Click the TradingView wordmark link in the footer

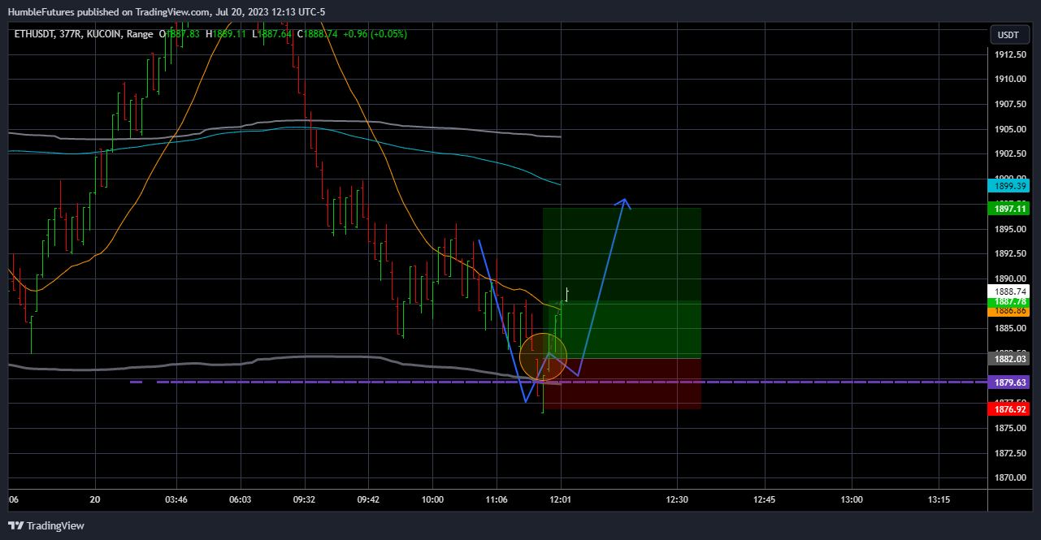click(x=55, y=525)
